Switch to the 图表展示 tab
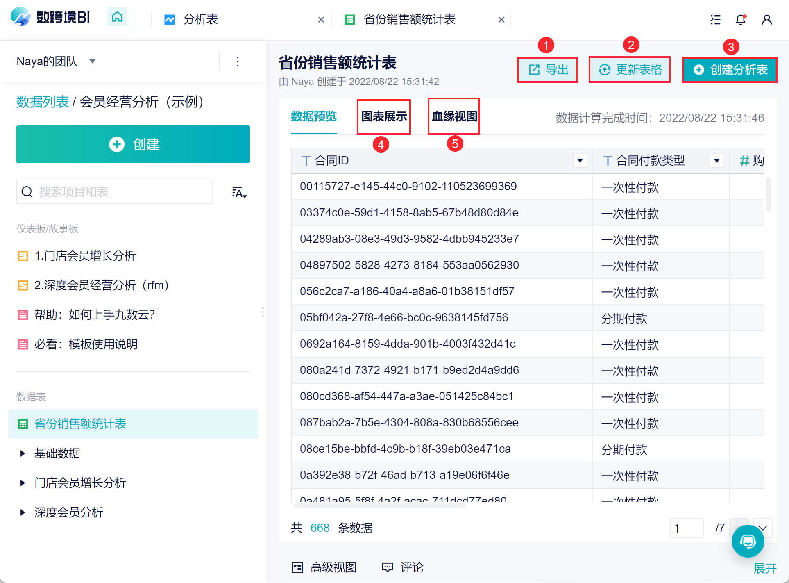789x583 pixels. [x=384, y=116]
